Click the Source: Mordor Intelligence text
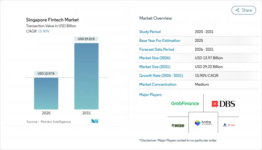Image resolution: width=262 pixels, height=150 pixels. click(48, 122)
